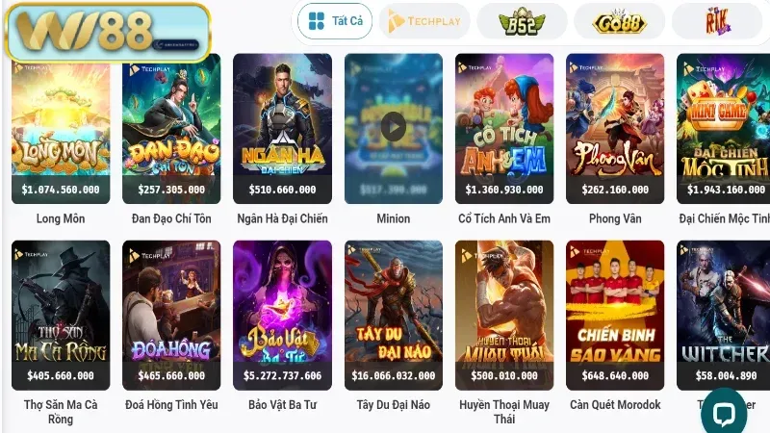Open Huyền Thoại Muay Thái game card
The height and width of the screenshot is (433, 770).
click(504, 316)
